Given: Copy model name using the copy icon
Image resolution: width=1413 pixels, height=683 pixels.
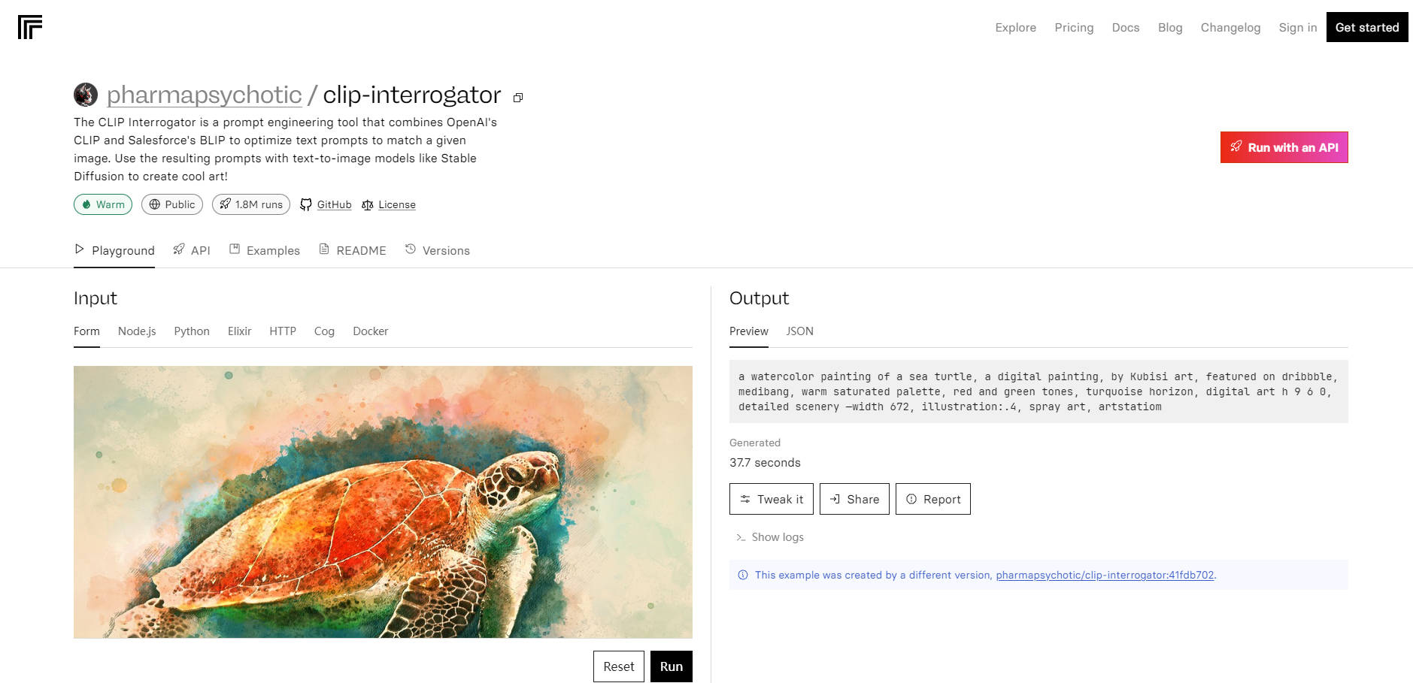Looking at the screenshot, I should [x=517, y=98].
